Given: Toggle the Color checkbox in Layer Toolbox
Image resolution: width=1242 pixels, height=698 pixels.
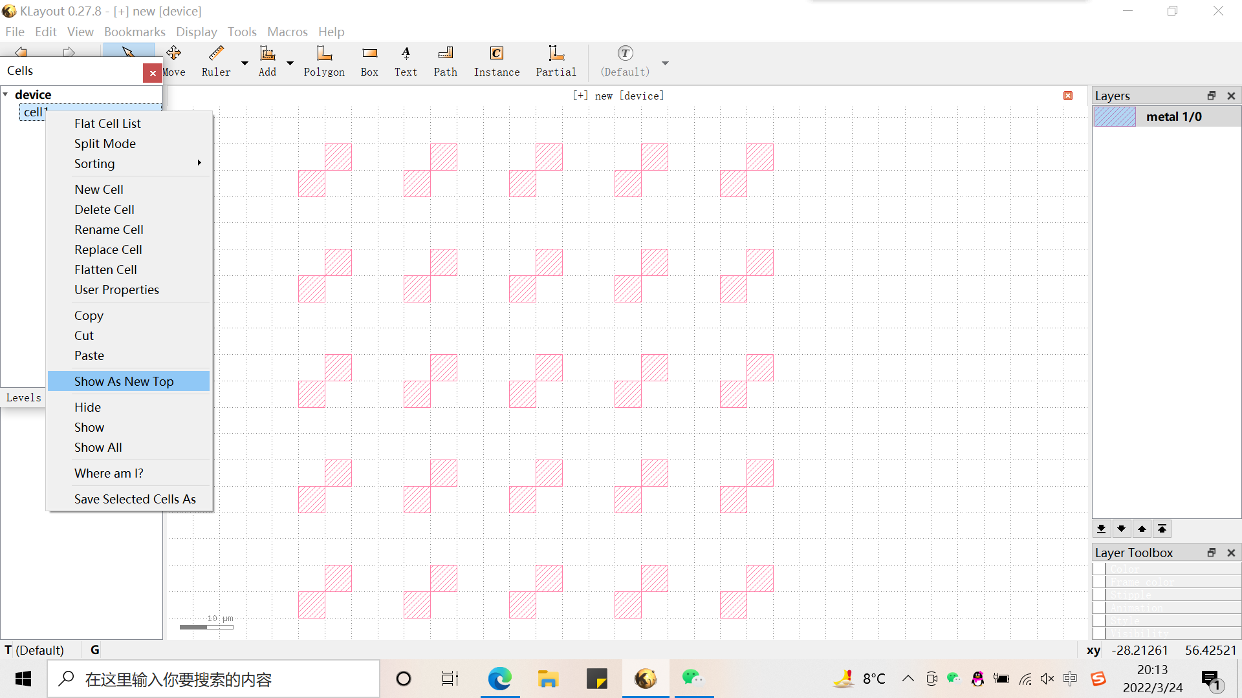Looking at the screenshot, I should coord(1099,569).
